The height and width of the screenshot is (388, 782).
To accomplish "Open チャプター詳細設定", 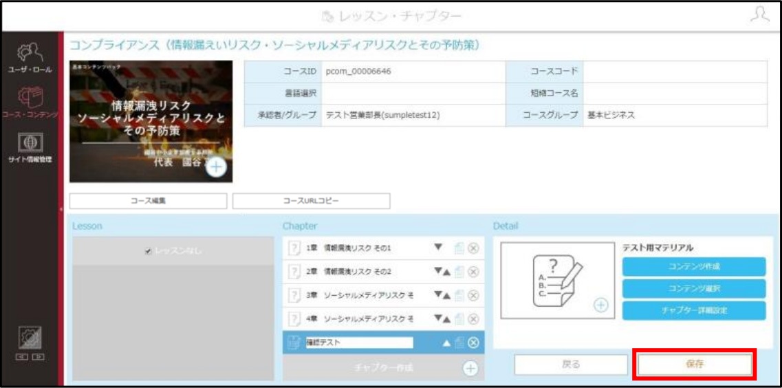I will tap(694, 310).
